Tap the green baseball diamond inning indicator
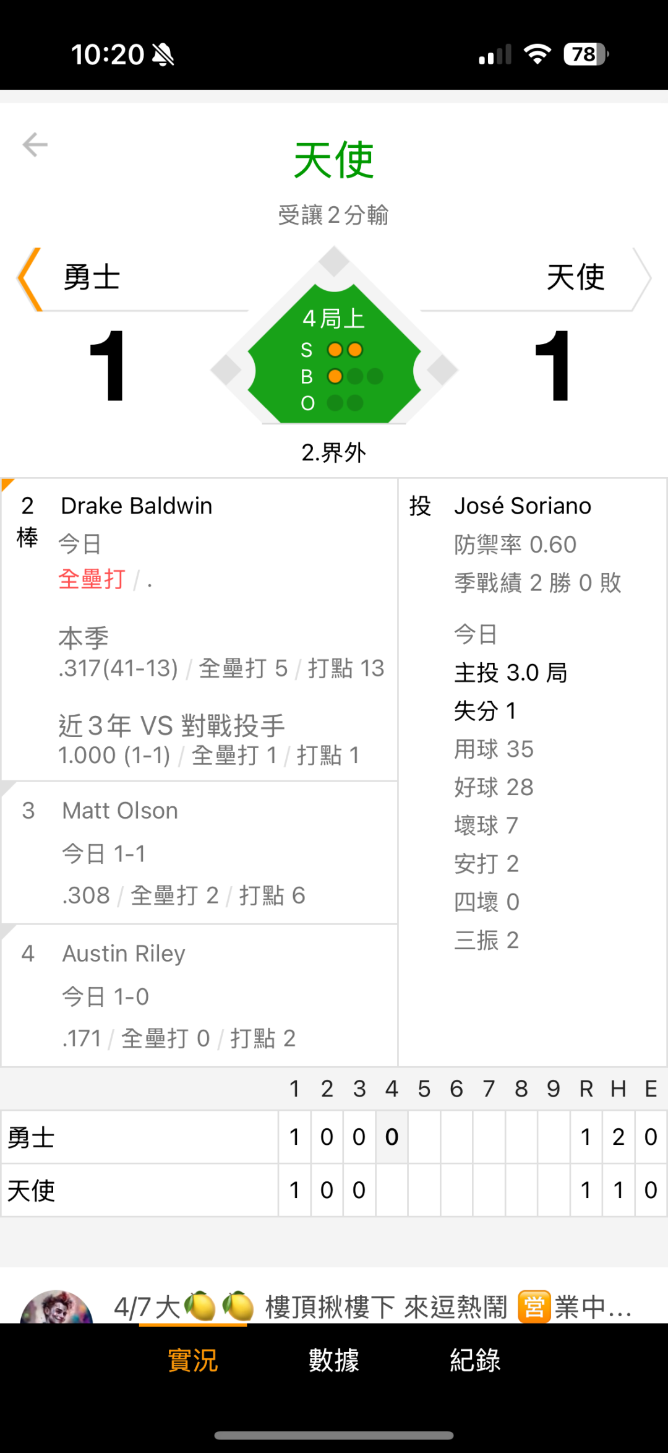 pos(334,359)
